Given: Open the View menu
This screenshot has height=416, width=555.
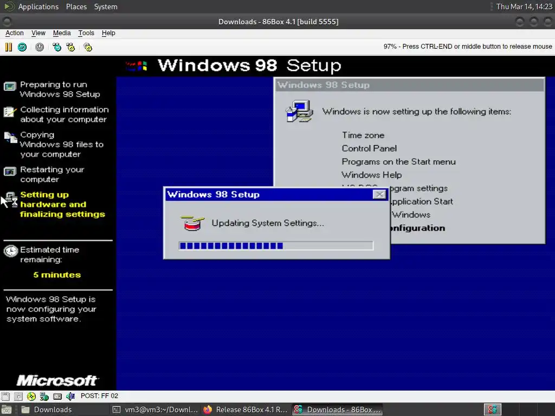Looking at the screenshot, I should coord(38,33).
